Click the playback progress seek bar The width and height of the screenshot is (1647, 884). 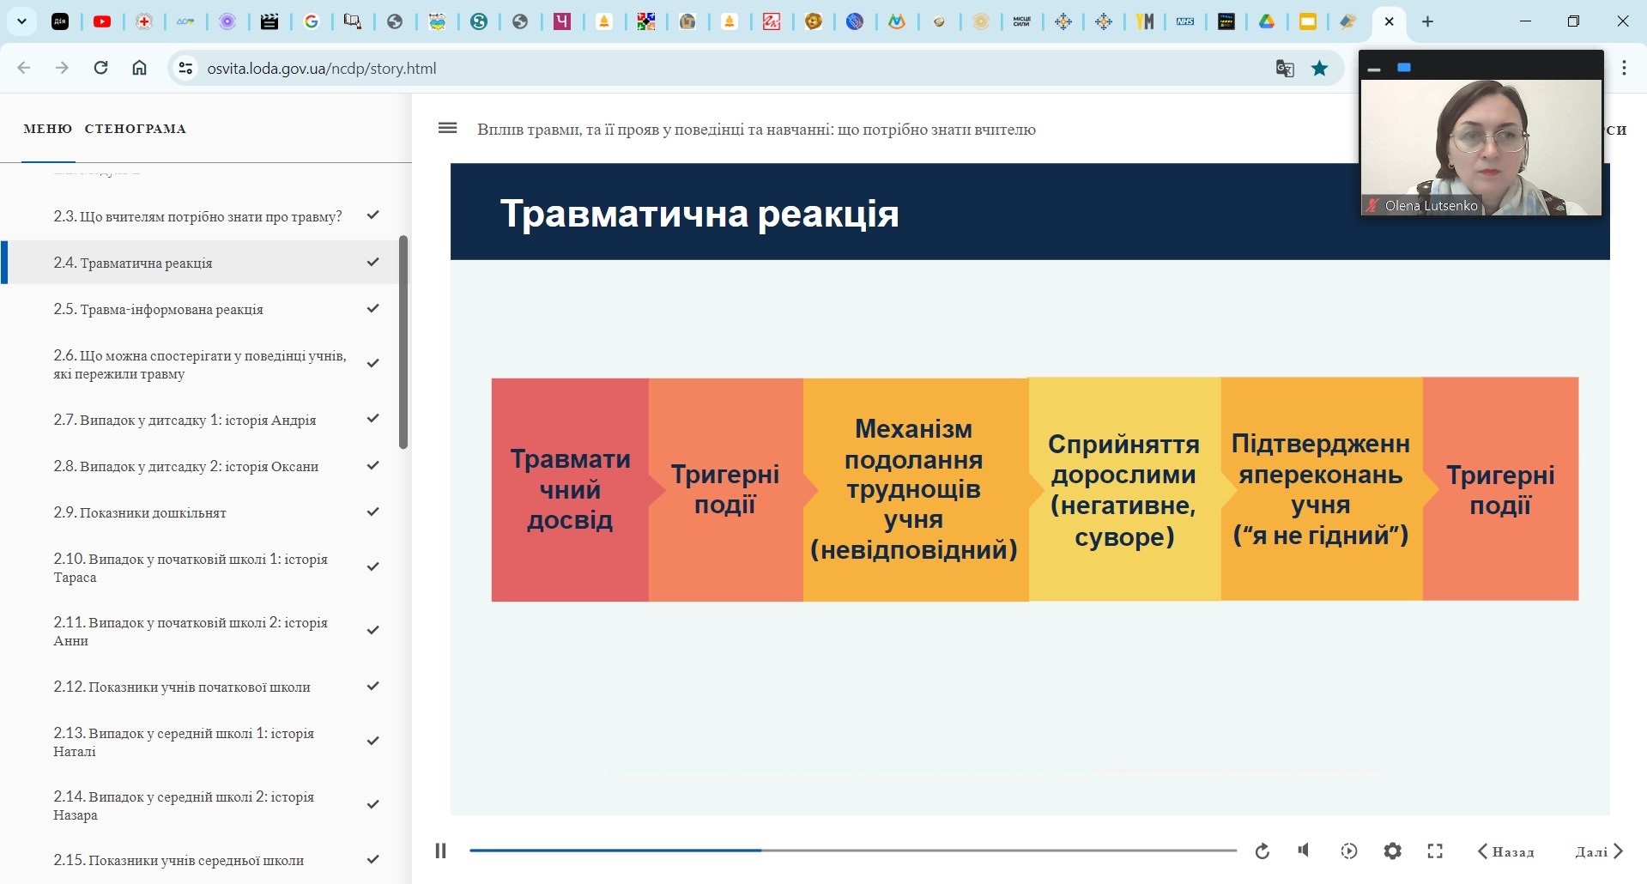852,851
